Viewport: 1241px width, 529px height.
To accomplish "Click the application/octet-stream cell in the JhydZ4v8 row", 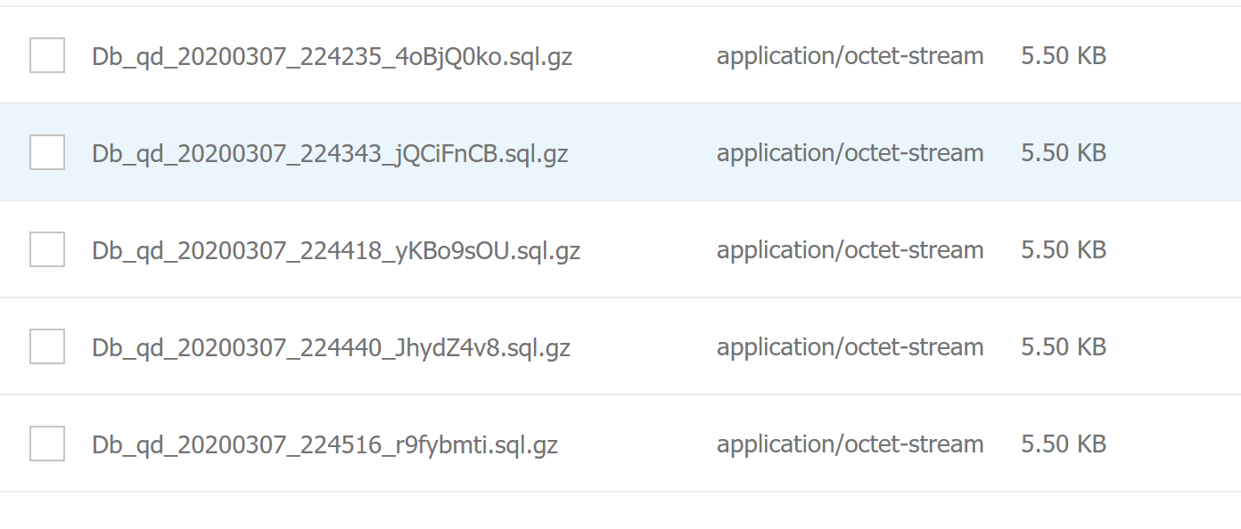I will tap(850, 347).
